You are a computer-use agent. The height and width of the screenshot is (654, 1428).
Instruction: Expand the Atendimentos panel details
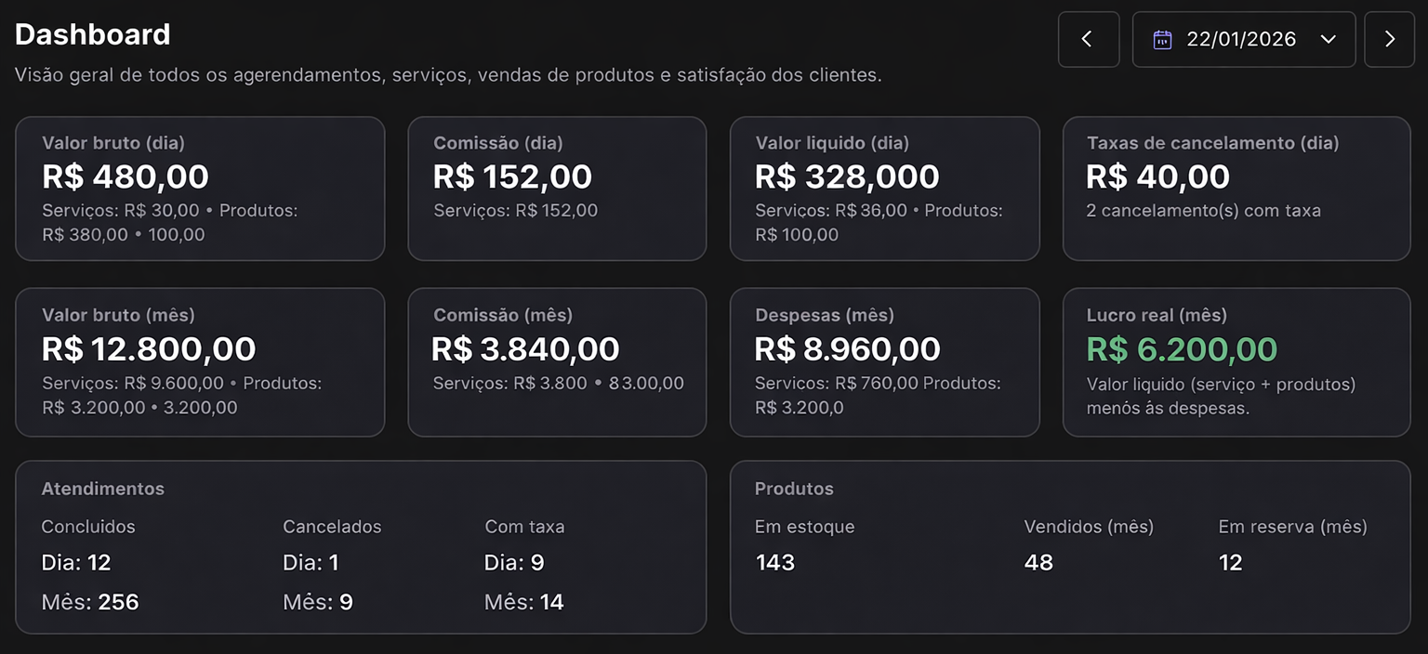click(361, 547)
